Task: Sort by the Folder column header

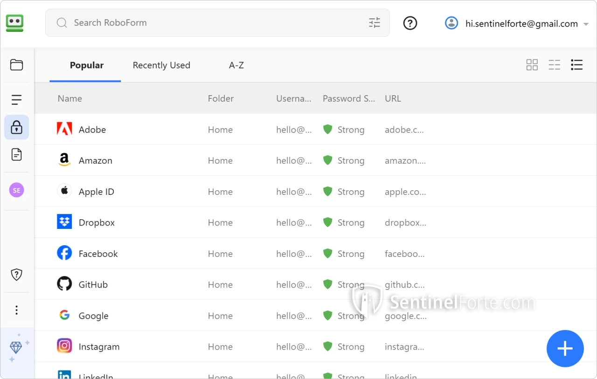Action: click(221, 98)
